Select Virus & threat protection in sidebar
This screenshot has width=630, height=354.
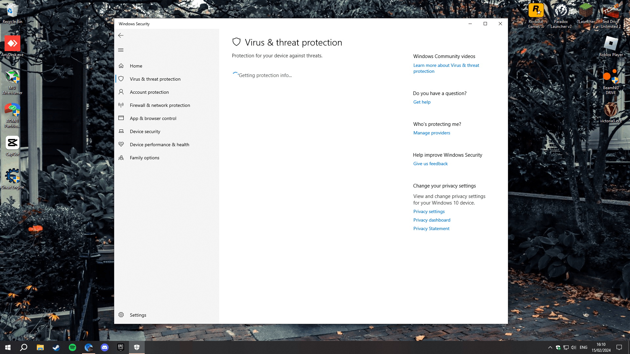click(x=167, y=79)
